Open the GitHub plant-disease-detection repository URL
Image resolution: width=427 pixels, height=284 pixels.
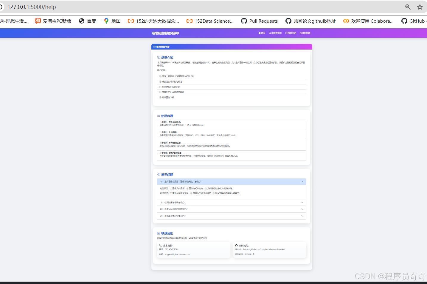[x=264, y=249]
